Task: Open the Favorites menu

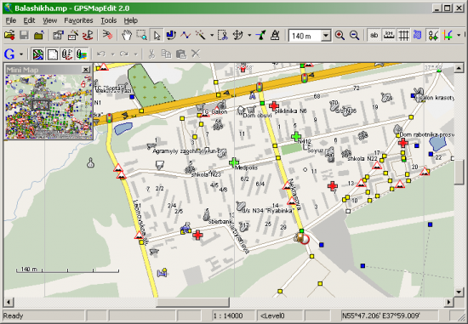Action: [x=78, y=20]
